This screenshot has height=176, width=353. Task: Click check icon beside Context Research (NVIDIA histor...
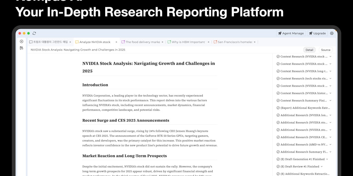[278, 93]
